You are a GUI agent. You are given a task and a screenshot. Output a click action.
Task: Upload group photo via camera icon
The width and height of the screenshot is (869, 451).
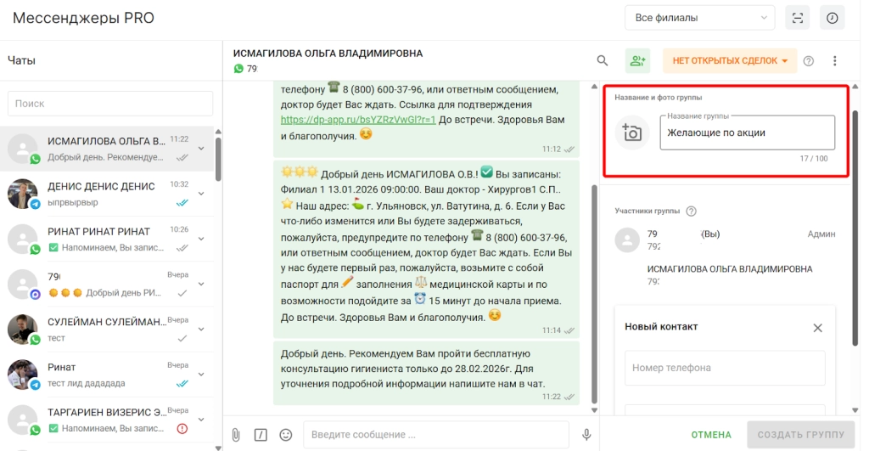coord(631,132)
